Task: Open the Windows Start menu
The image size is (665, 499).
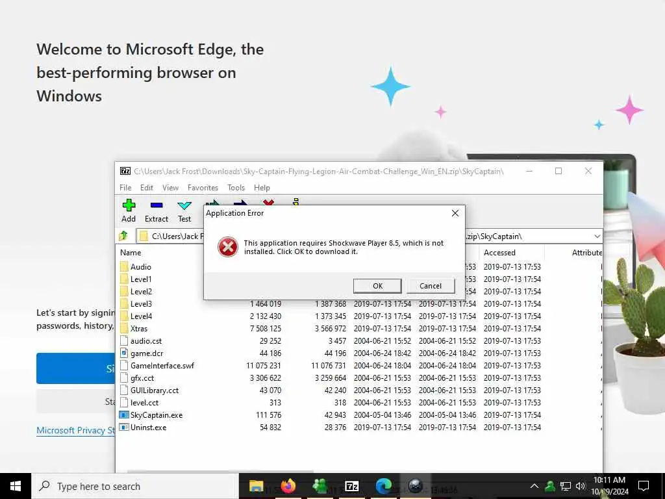Action: (x=16, y=486)
